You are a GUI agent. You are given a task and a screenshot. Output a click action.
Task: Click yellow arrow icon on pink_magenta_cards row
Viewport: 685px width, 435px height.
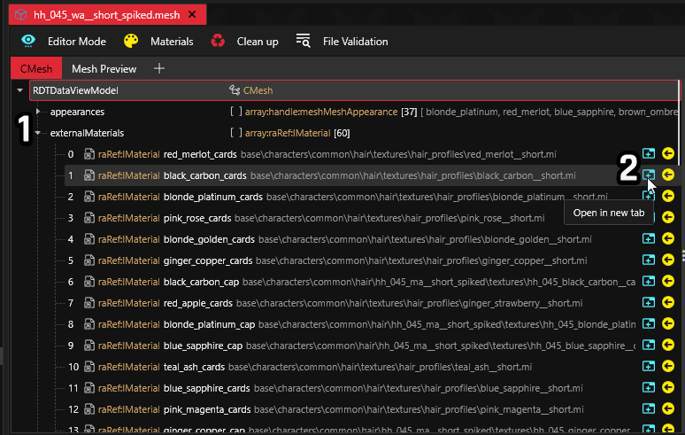[x=668, y=409]
